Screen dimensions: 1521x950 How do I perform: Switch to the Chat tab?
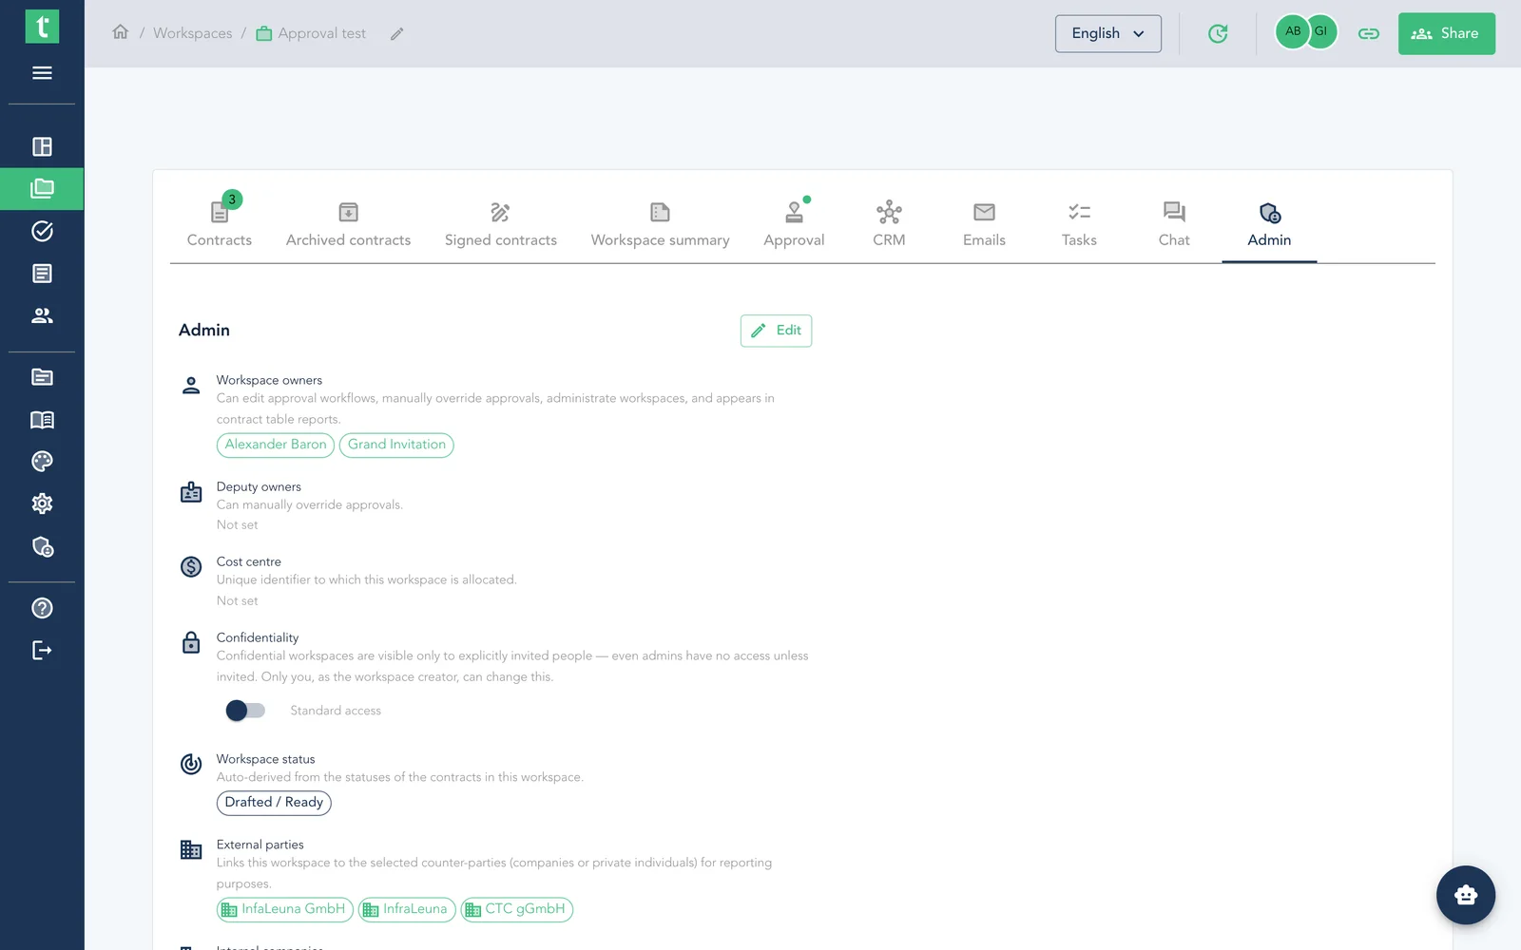click(1174, 225)
